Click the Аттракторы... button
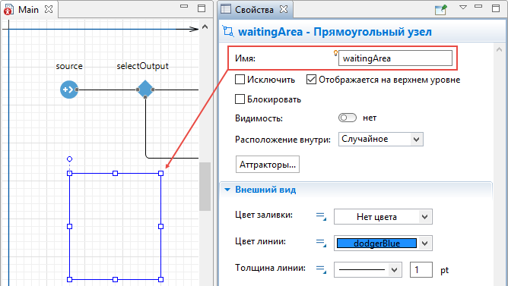508x286 pixels. 268,165
